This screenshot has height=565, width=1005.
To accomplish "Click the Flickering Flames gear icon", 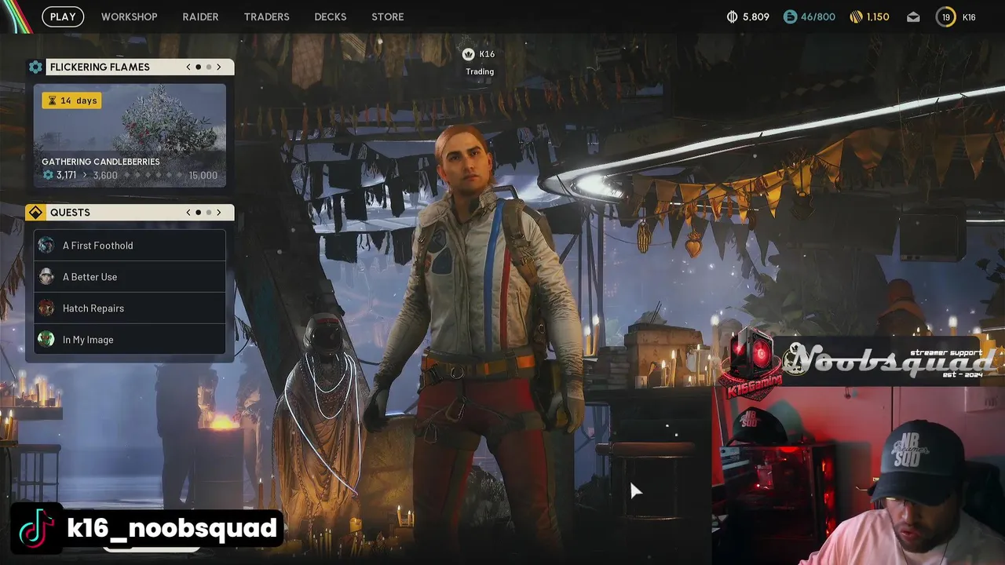I will click(x=35, y=67).
